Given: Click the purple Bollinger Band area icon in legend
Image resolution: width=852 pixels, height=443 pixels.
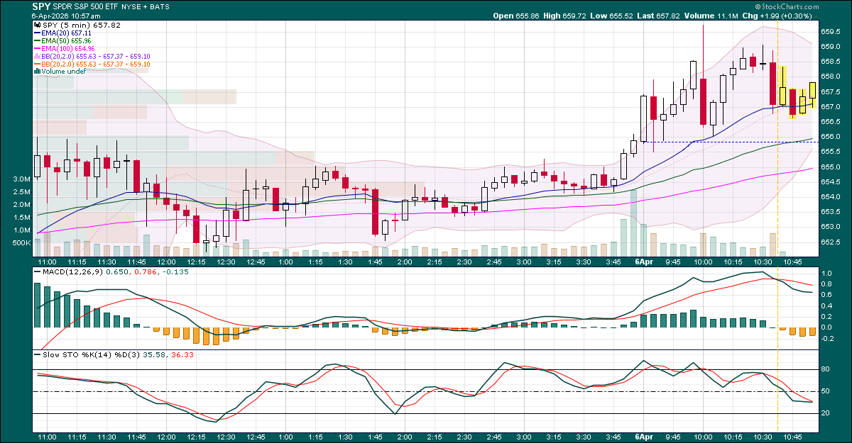Looking at the screenshot, I should pyautogui.click(x=37, y=56).
